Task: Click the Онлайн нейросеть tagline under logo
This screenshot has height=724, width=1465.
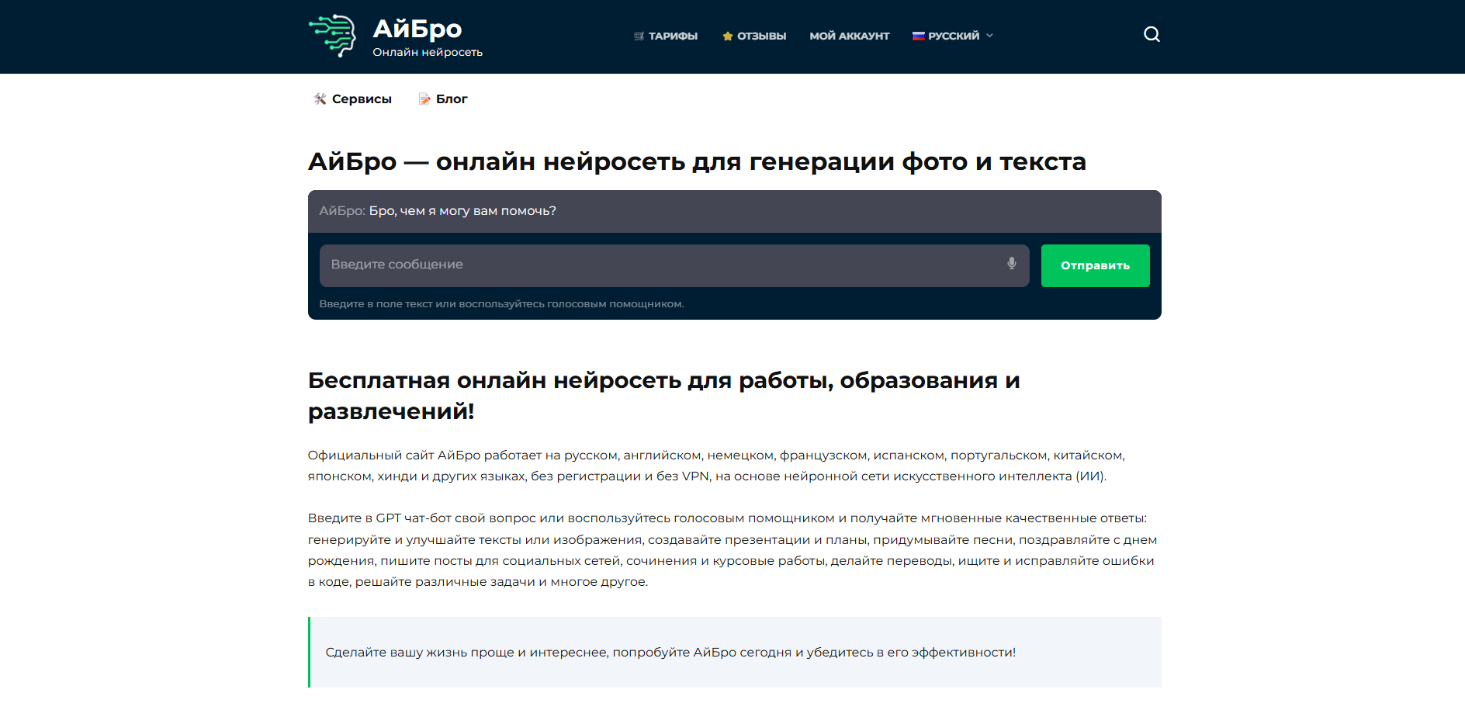Action: [427, 52]
